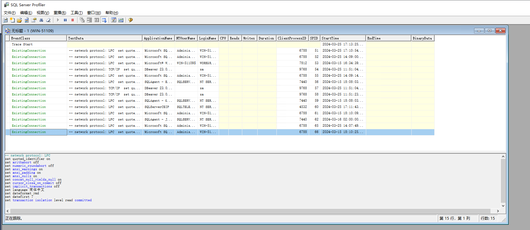Viewport: 530px width, 230px height.
Task: Stop the trace with red square
Action: [x=72, y=20]
